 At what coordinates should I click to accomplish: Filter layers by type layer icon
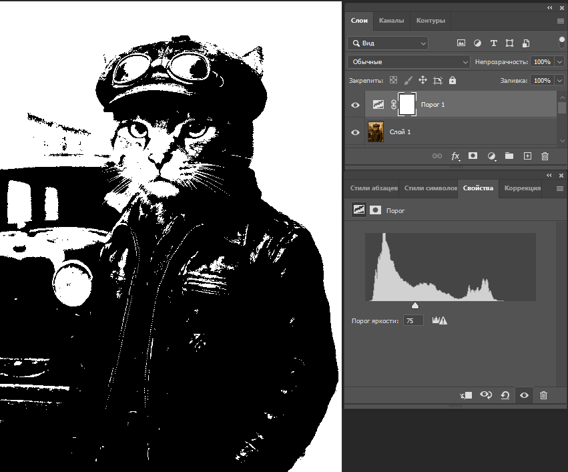click(493, 43)
